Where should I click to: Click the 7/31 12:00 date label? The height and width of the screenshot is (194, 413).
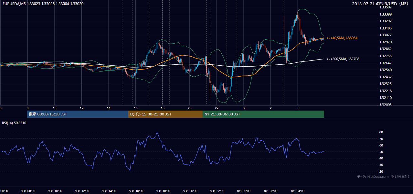point(82,191)
